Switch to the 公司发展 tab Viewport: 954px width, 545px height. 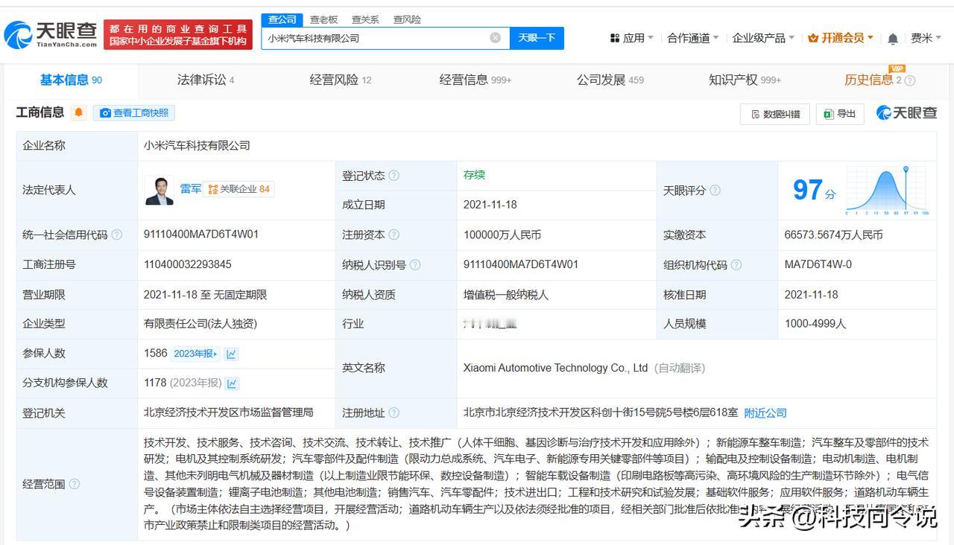click(610, 80)
